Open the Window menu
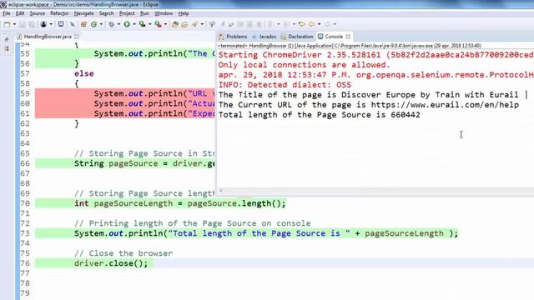The image size is (534, 300). (x=164, y=13)
